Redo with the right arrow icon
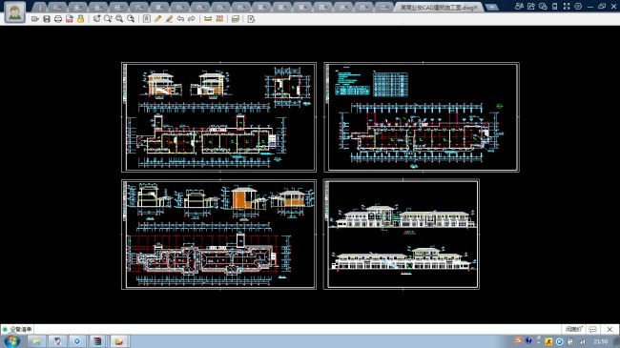The height and width of the screenshot is (348, 620). [x=192, y=19]
